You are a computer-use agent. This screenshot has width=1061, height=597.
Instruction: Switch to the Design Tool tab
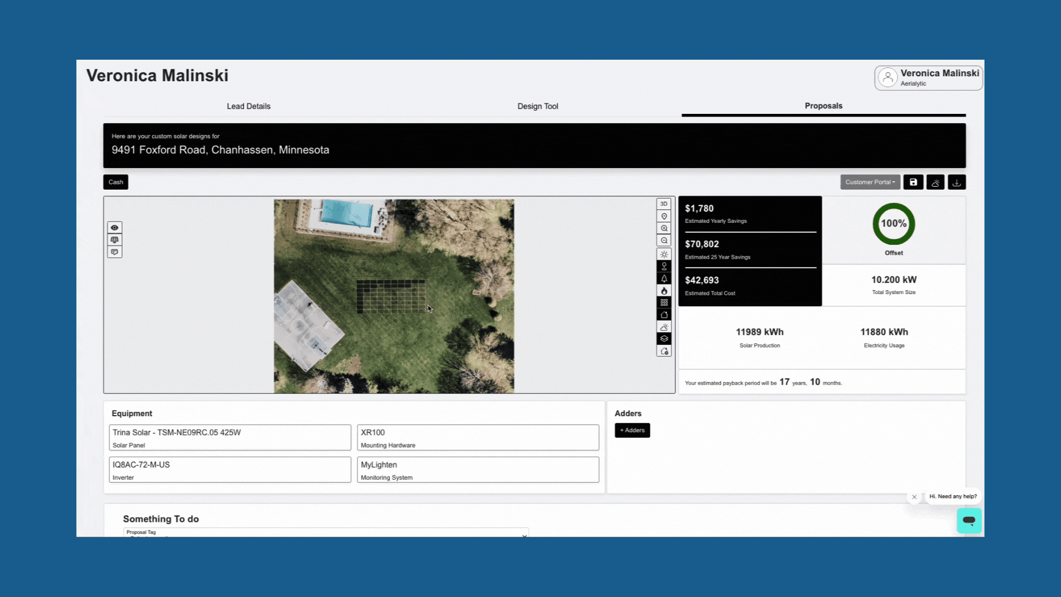click(x=538, y=106)
